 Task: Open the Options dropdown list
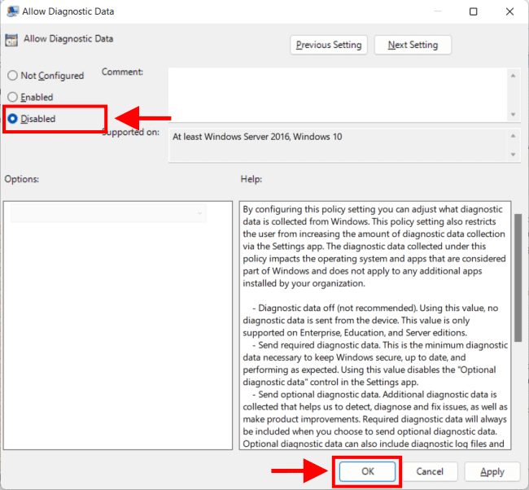106,213
